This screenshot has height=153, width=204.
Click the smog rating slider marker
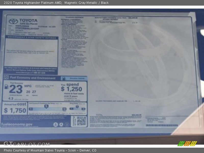click(77, 107)
